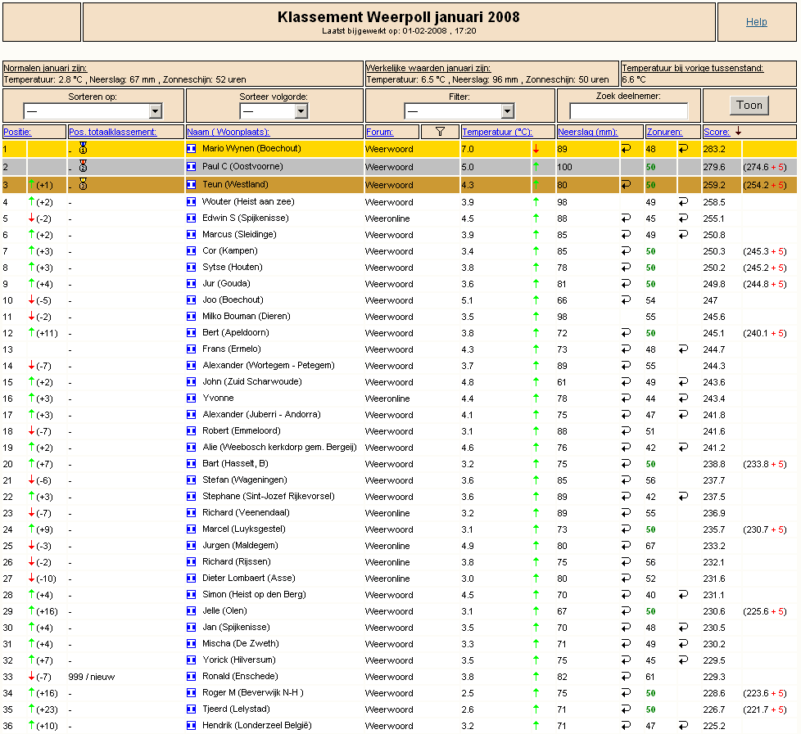Open the Help link
The height and width of the screenshot is (734, 801).
pos(757,22)
